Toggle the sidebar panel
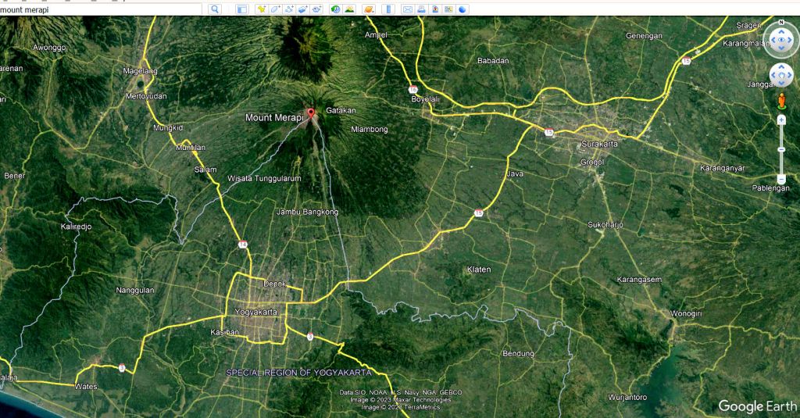This screenshot has height=418, width=800. click(x=241, y=9)
